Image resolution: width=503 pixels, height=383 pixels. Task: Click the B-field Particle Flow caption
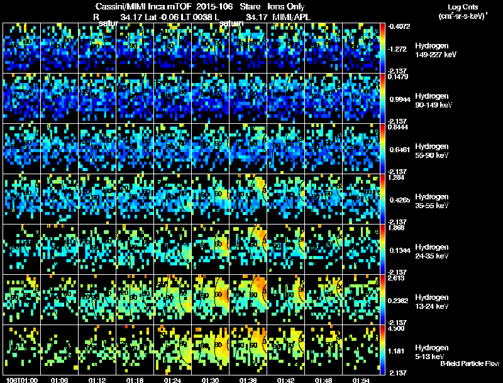coord(470,364)
